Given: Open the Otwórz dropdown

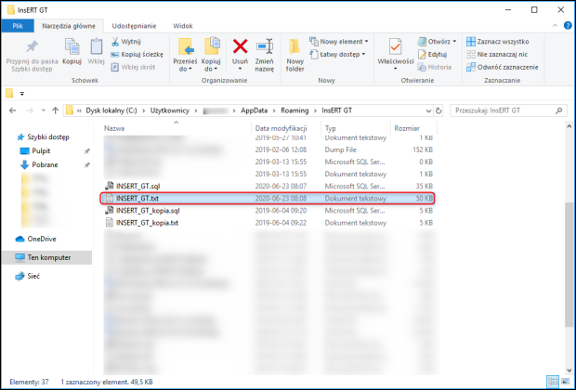Looking at the screenshot, I should tap(438, 42).
